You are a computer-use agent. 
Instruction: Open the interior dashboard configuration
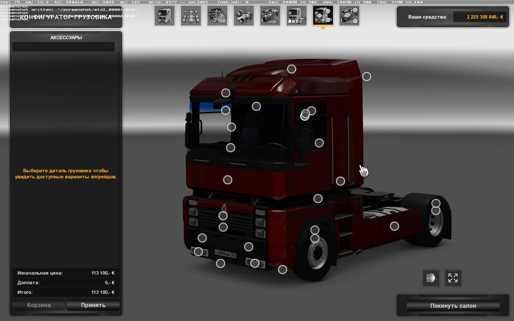click(270, 16)
